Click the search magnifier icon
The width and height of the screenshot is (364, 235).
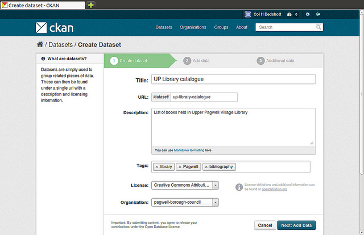[x=318, y=27]
